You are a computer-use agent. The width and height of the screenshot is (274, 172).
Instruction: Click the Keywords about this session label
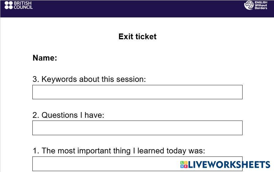pyautogui.click(x=89, y=79)
